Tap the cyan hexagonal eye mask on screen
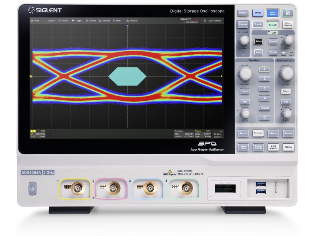 [127, 76]
